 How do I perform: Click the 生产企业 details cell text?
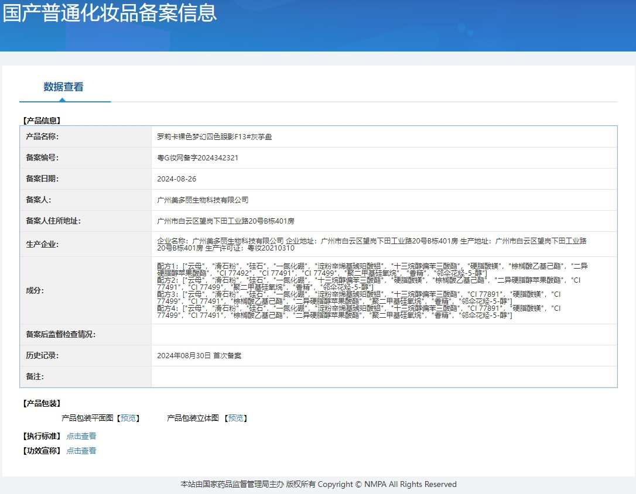click(x=372, y=244)
